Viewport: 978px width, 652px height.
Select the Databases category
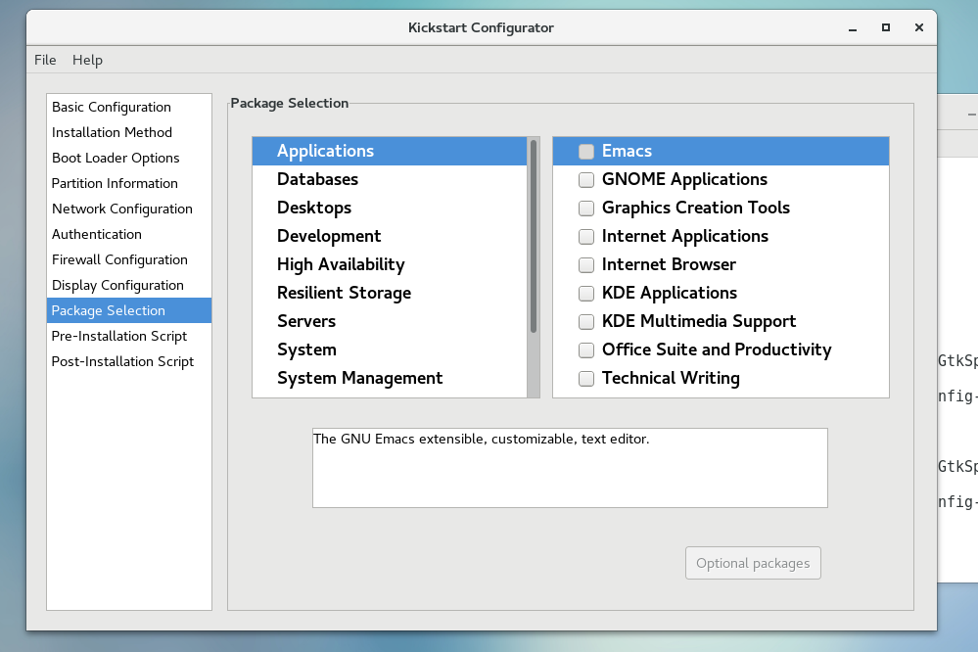(x=390, y=180)
